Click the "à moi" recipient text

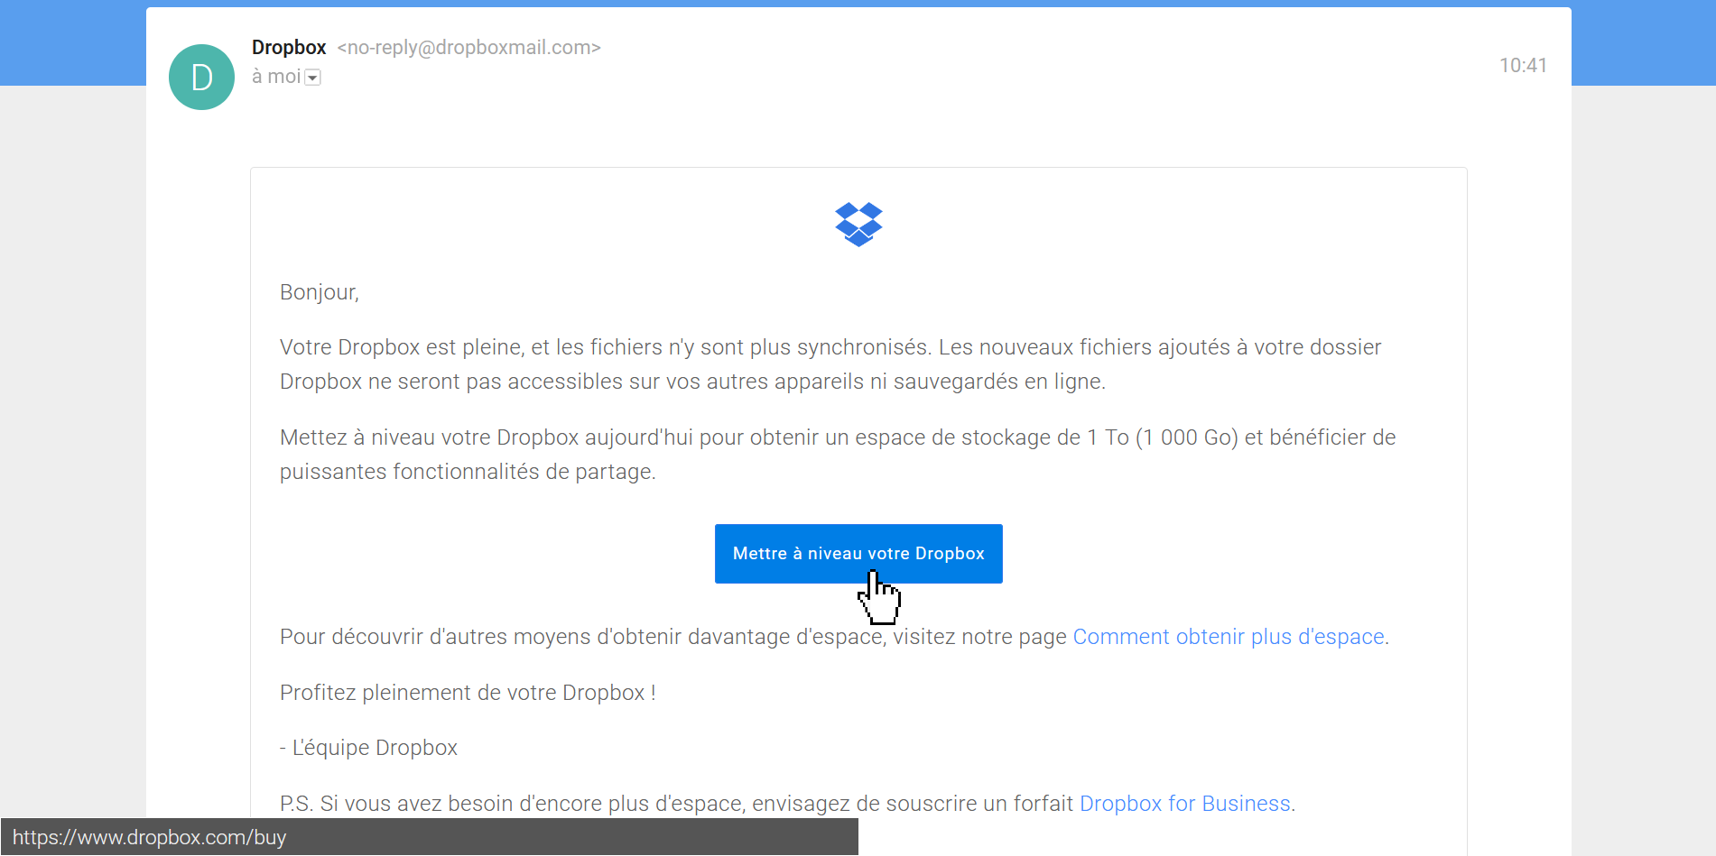(x=275, y=77)
